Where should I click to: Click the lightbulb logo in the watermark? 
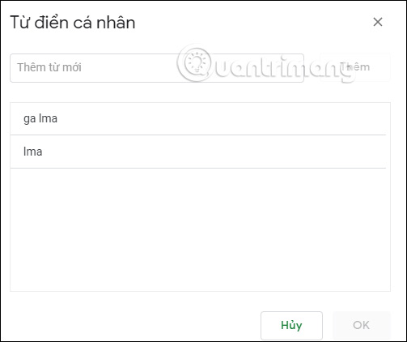pyautogui.click(x=195, y=62)
